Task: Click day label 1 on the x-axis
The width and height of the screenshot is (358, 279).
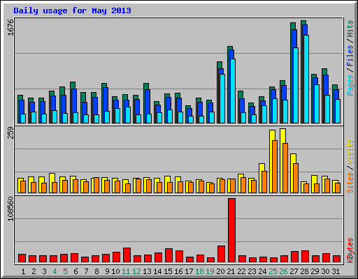Action: pyautogui.click(x=23, y=271)
